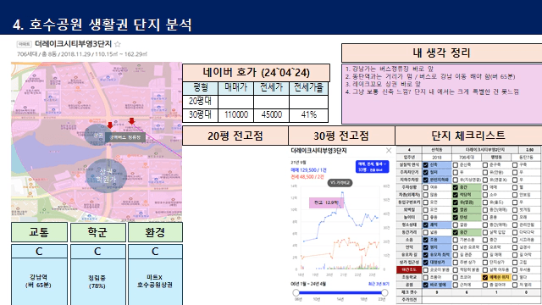Click the 706세대 cell in the checklist header
The width and height of the screenshot is (542, 305).
pos(467,158)
